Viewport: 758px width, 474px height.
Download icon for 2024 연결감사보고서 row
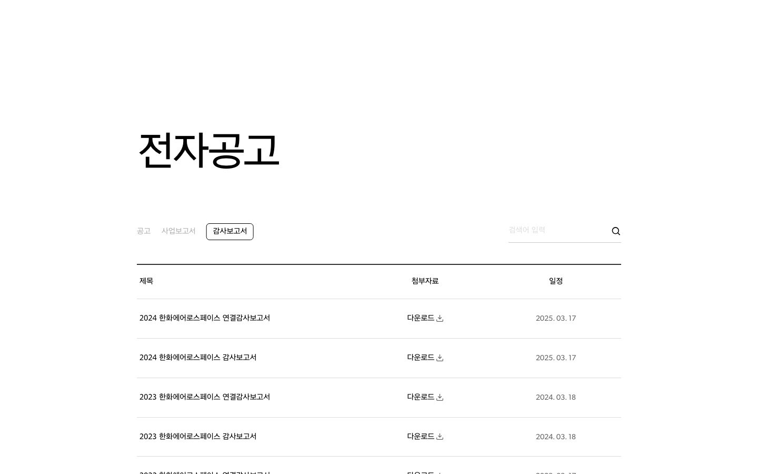click(x=440, y=318)
